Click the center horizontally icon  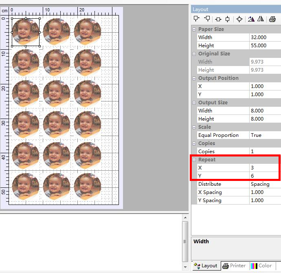(218, 19)
